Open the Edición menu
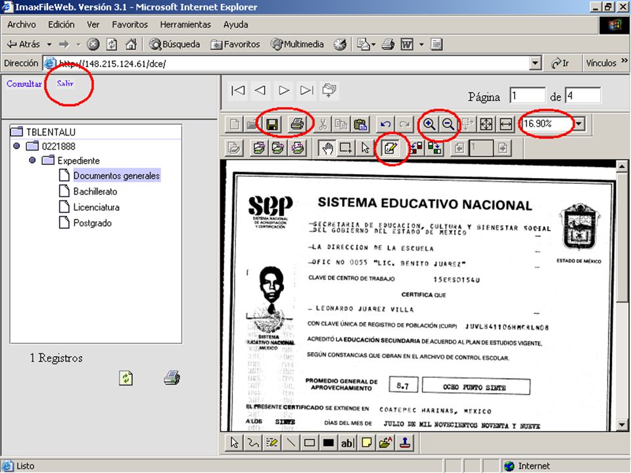 pyautogui.click(x=61, y=24)
